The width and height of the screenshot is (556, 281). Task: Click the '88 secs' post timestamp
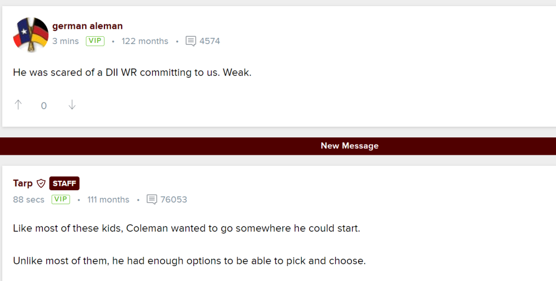29,200
